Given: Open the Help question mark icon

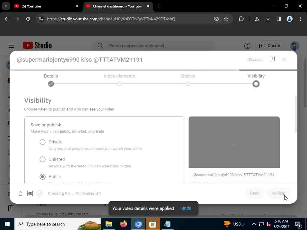Looking at the screenshot, I should tap(247, 46).
